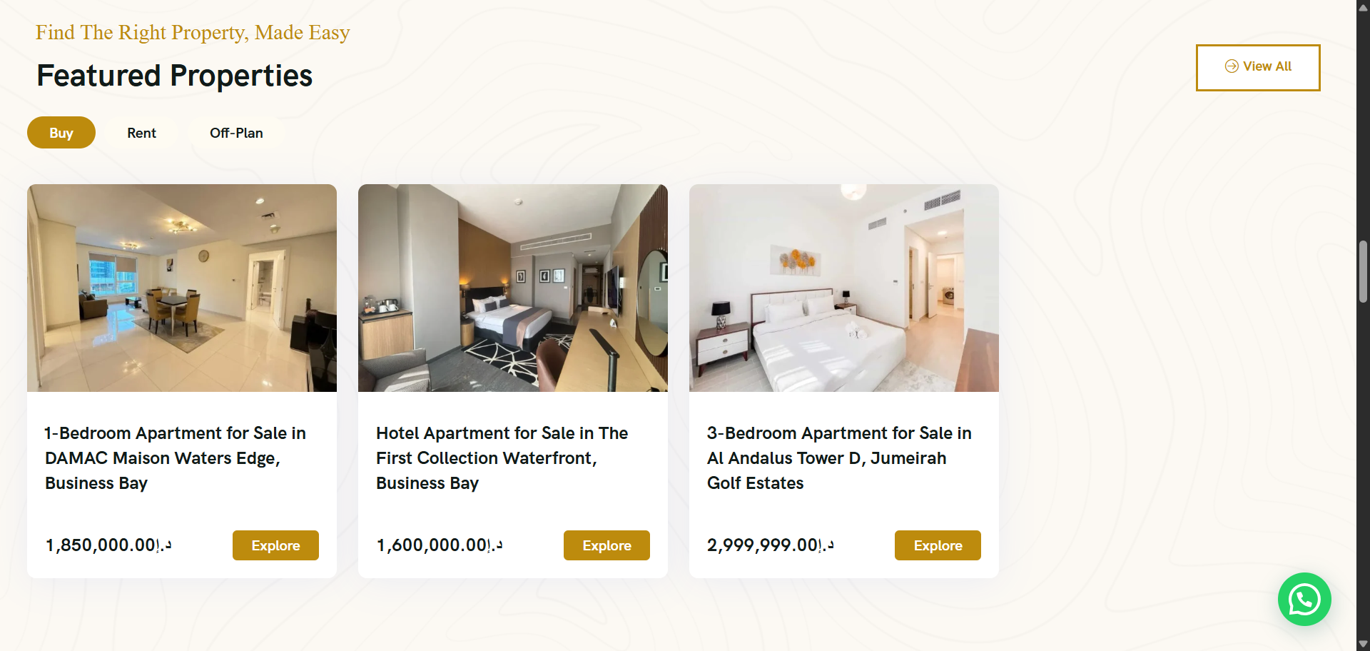Open the First Collection Waterfront hotel photo
1370x651 pixels.
[513, 288]
